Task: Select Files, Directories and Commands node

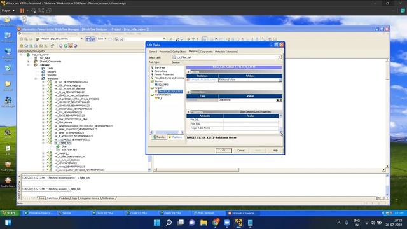Action: click(169, 78)
